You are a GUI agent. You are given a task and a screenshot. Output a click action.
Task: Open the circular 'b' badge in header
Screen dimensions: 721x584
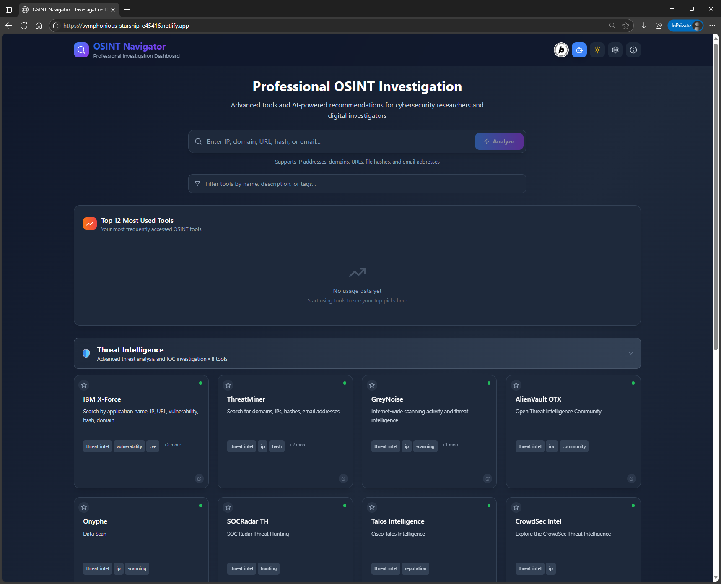561,50
